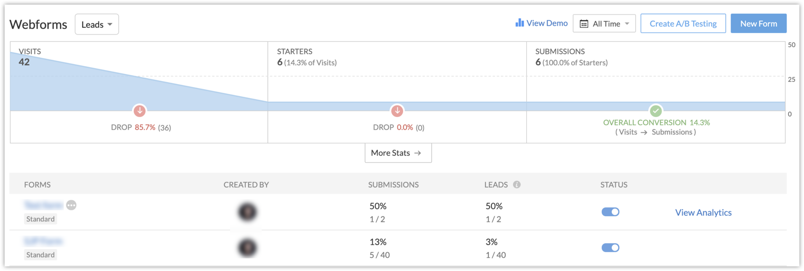804x271 pixels.
Task: Click the View Demo bar chart icon
Action: 519,23
